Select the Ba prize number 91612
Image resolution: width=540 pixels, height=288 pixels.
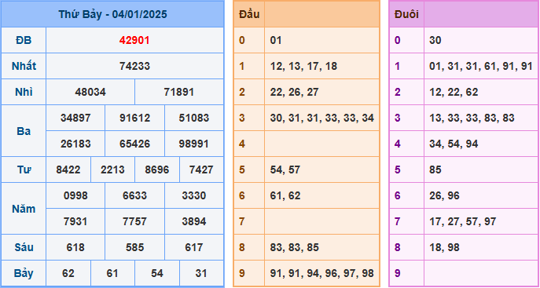click(134, 118)
